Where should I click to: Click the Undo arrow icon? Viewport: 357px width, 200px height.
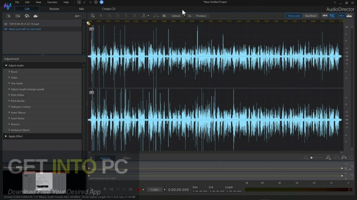click(84, 2)
